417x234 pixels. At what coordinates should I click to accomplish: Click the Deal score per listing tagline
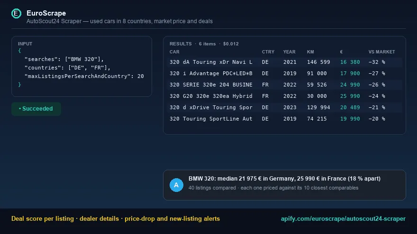pyautogui.click(x=116, y=218)
